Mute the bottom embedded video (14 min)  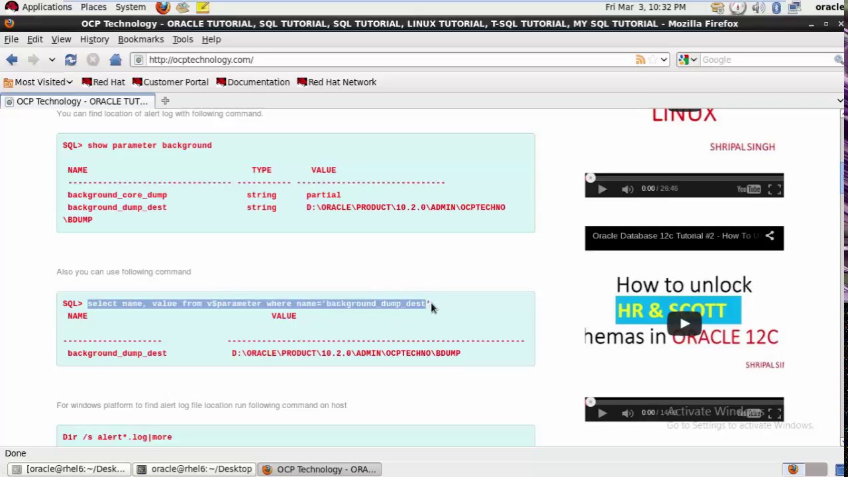click(x=627, y=413)
